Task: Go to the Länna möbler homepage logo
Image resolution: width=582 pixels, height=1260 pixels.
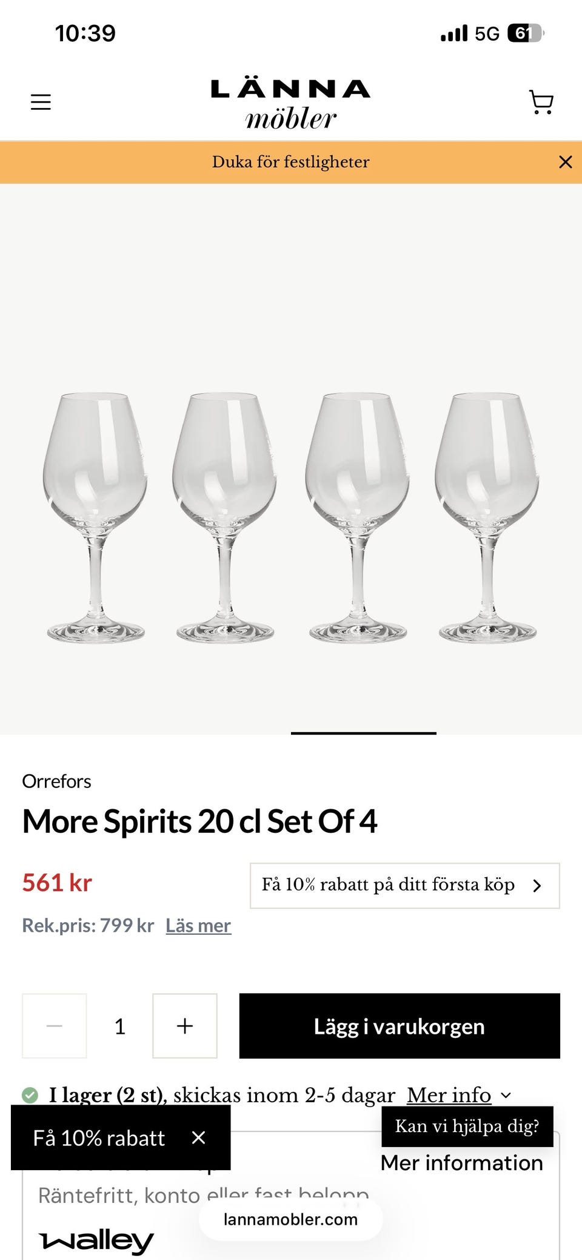Action: click(290, 104)
